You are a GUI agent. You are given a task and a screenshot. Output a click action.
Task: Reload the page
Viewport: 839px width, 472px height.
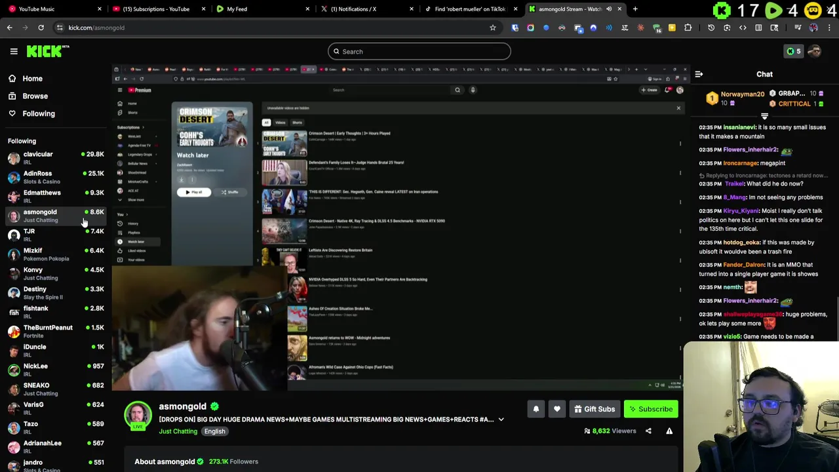41,28
